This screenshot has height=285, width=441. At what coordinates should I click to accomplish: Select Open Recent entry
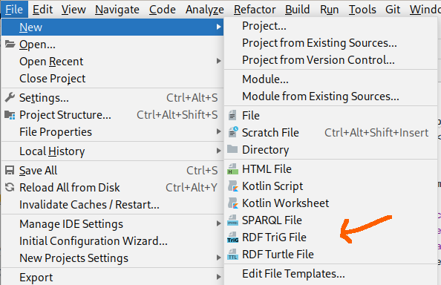(x=113, y=62)
